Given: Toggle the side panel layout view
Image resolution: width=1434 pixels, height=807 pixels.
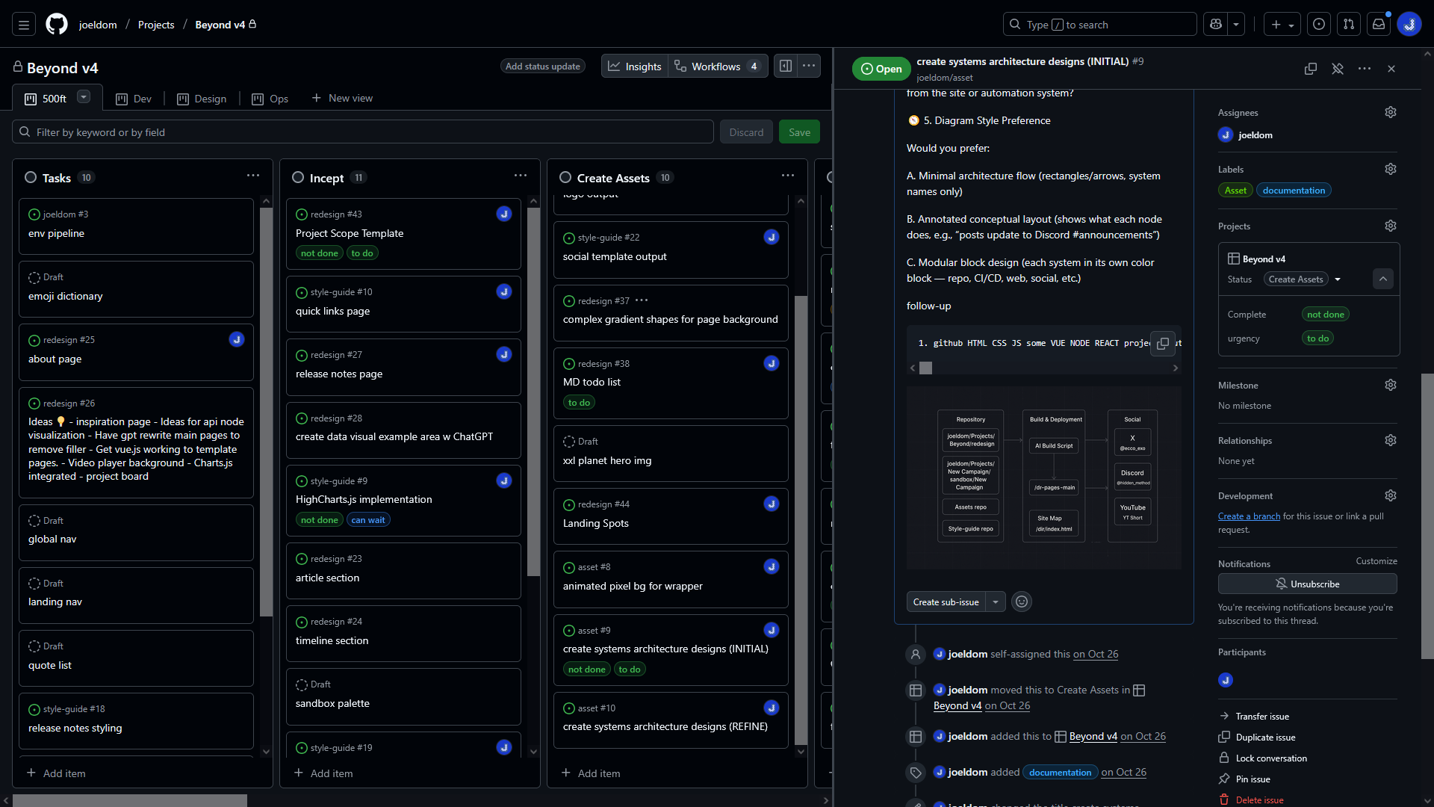Looking at the screenshot, I should 785,66.
